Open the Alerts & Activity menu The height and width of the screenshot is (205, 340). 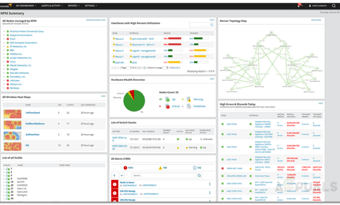point(52,6)
